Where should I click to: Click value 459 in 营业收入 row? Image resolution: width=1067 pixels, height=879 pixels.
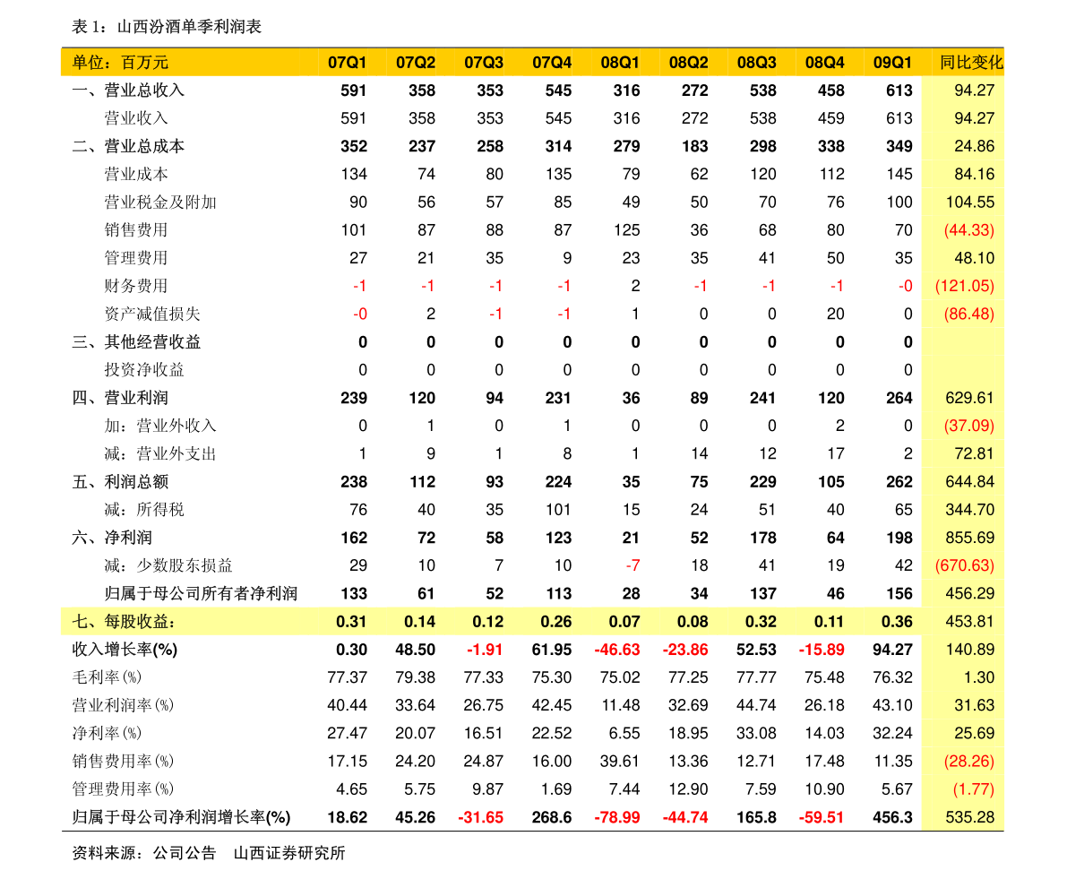coord(830,118)
